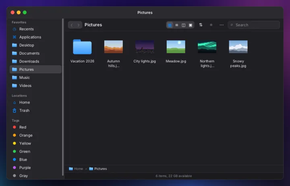Open Recents in the sidebar
Viewport: 290px width, 186px height.
click(x=35, y=29)
